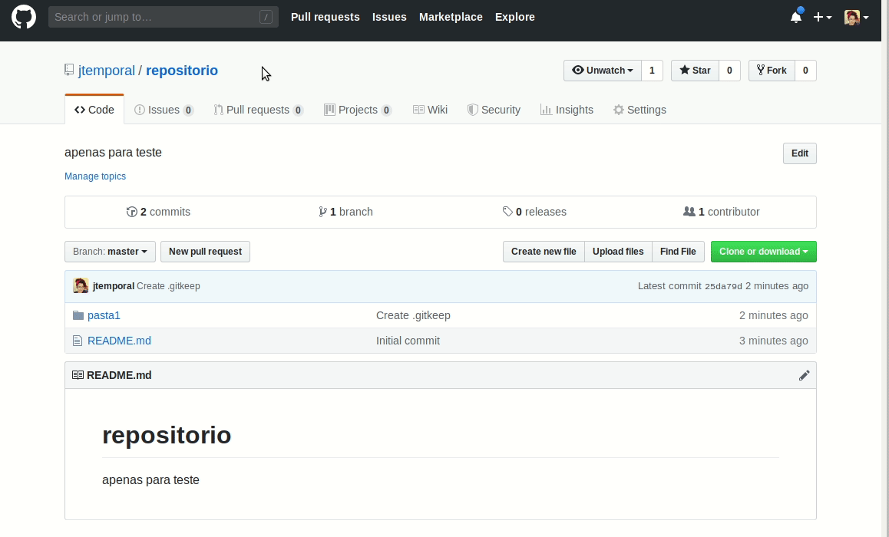View the 1 contributor page
This screenshot has height=537, width=889.
[x=722, y=212]
